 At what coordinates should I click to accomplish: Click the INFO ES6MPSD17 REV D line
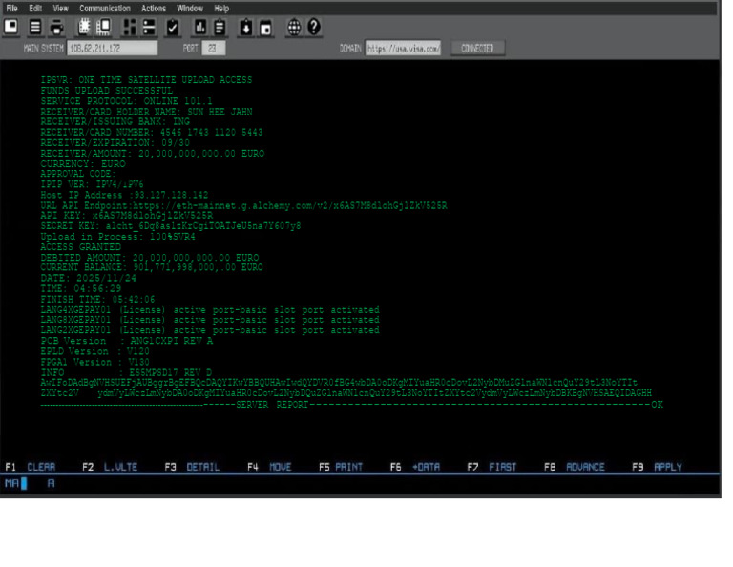126,372
